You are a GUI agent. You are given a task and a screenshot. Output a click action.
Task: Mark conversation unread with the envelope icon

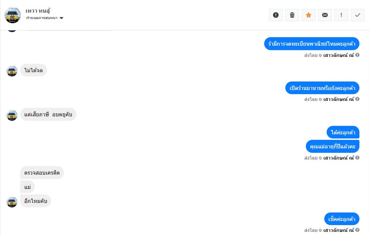coord(325,15)
